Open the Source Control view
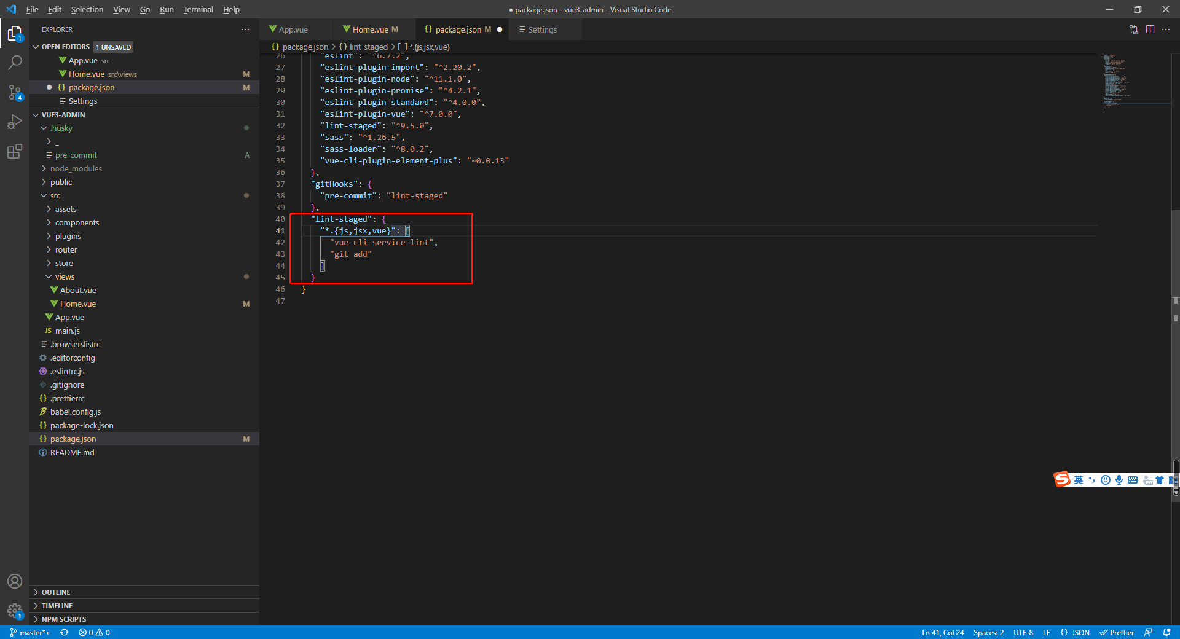Viewport: 1180px width, 639px height. click(x=15, y=92)
